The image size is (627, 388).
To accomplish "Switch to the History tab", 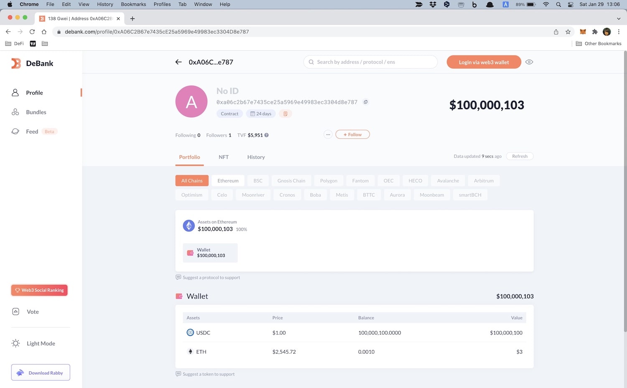I will pyautogui.click(x=256, y=157).
